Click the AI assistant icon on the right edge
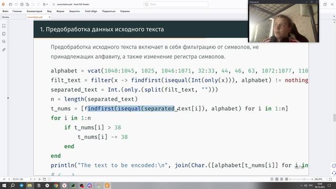Viewport: 336px width, 189px height. pos(334,166)
